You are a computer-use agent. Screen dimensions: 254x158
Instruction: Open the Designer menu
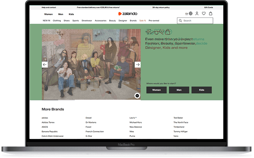(x=123, y=21)
